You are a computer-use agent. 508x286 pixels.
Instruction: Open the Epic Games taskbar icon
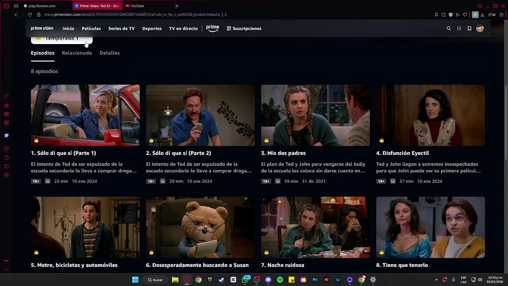click(210, 280)
